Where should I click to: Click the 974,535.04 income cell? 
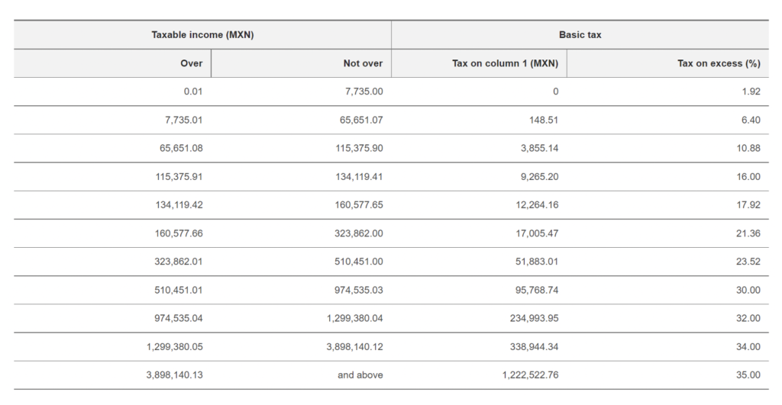[x=178, y=318]
